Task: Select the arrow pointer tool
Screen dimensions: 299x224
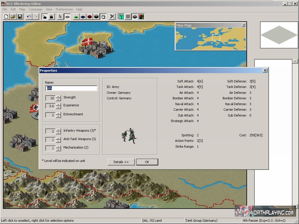Action: coord(60,17)
